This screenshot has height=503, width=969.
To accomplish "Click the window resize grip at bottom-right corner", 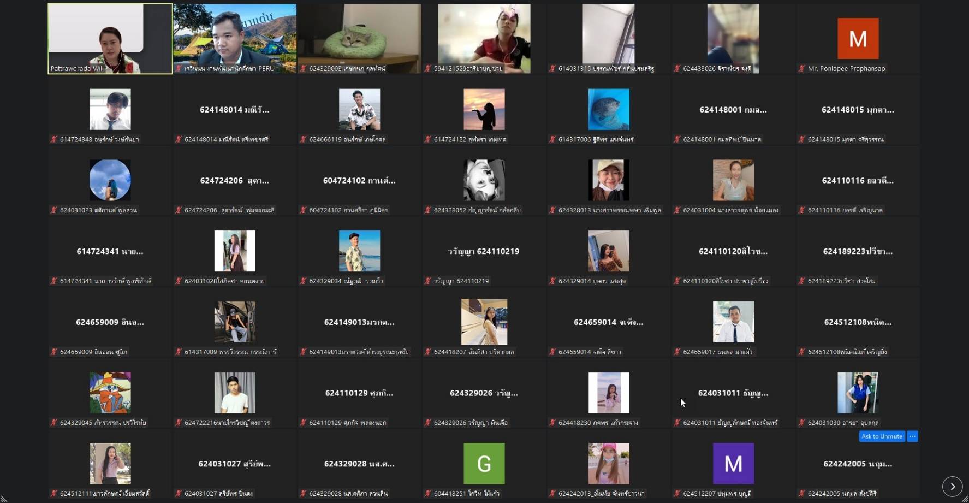I will 964,499.
